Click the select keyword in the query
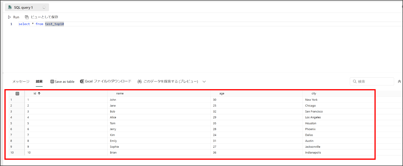 tap(24, 24)
